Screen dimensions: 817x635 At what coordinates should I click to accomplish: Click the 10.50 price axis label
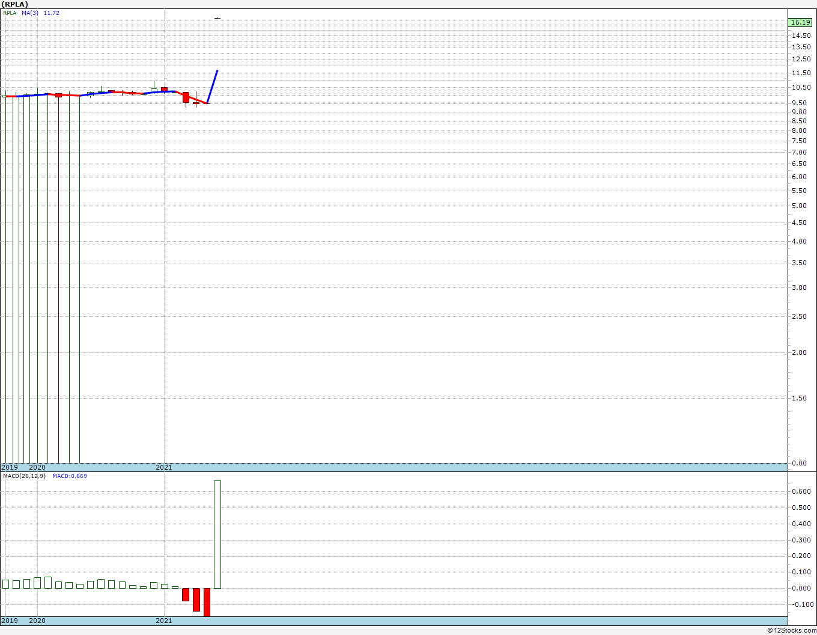tap(801, 87)
